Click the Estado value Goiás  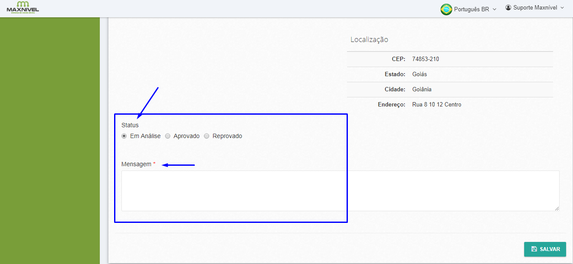[420, 74]
